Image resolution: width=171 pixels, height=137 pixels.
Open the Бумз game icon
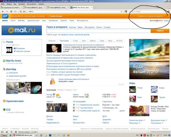pyautogui.click(x=133, y=99)
